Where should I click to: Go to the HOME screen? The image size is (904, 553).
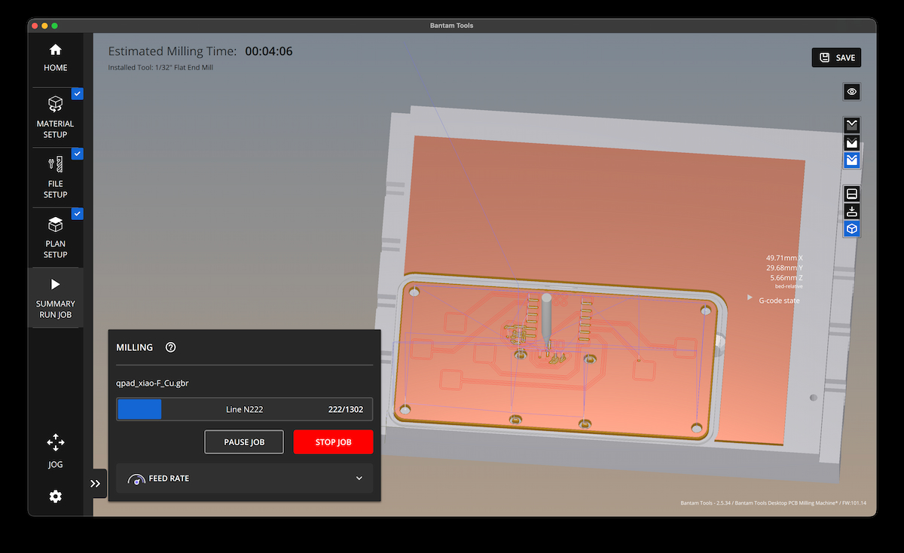click(x=55, y=58)
